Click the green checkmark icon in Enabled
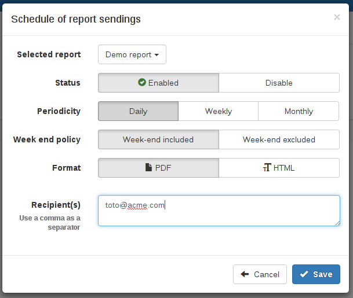This screenshot has width=353, height=298. click(142, 83)
